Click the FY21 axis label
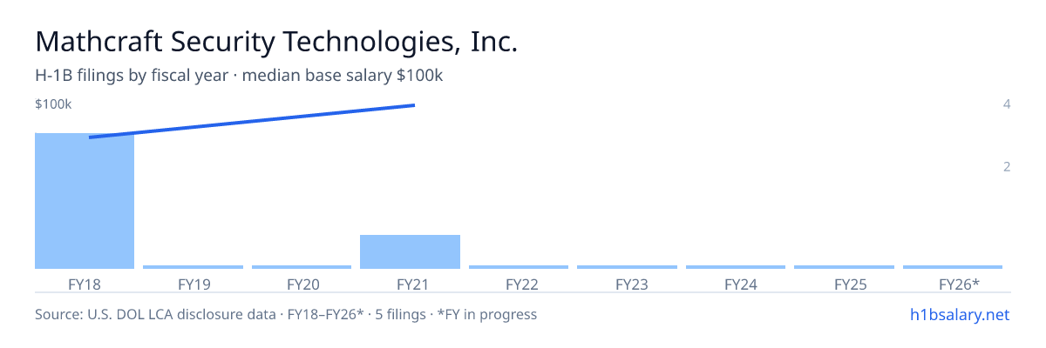This screenshot has height=348, width=1046. click(x=410, y=284)
